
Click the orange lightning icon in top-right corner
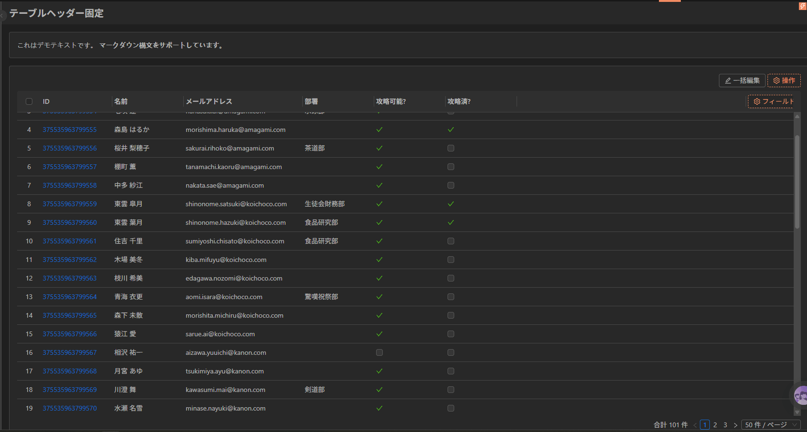803,6
